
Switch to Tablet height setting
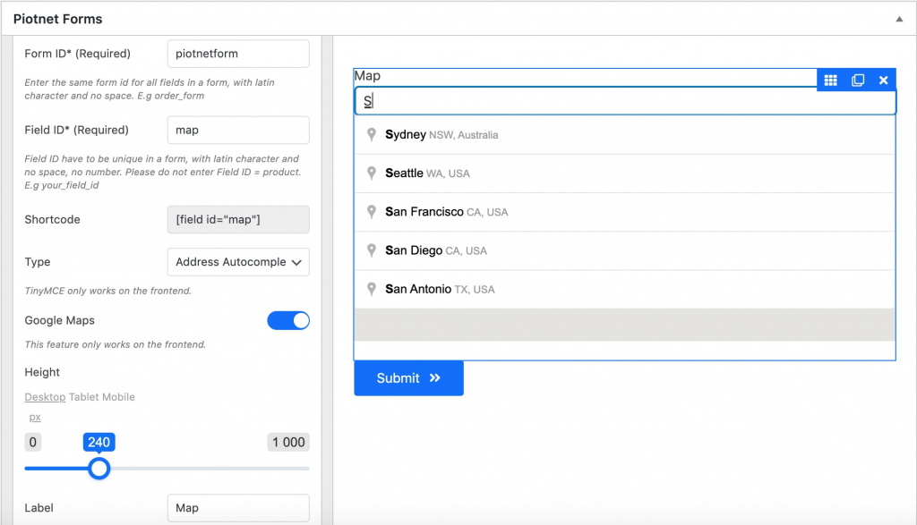(85, 396)
